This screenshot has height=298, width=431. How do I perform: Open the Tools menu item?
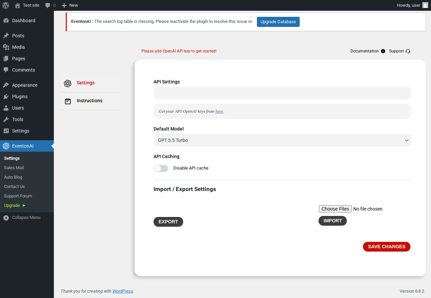point(27,119)
